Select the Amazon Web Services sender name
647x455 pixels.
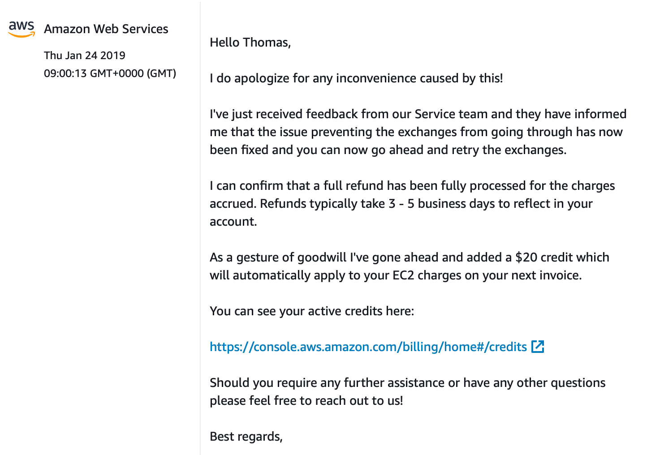click(106, 29)
